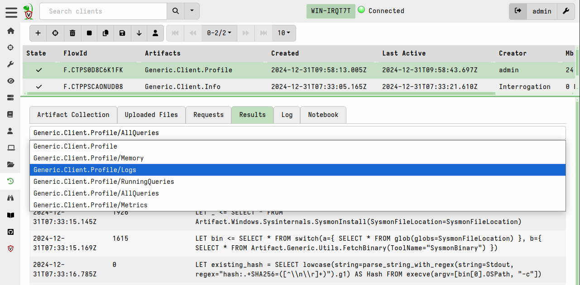
Task: Switch to the Notebook tab
Action: point(323,115)
